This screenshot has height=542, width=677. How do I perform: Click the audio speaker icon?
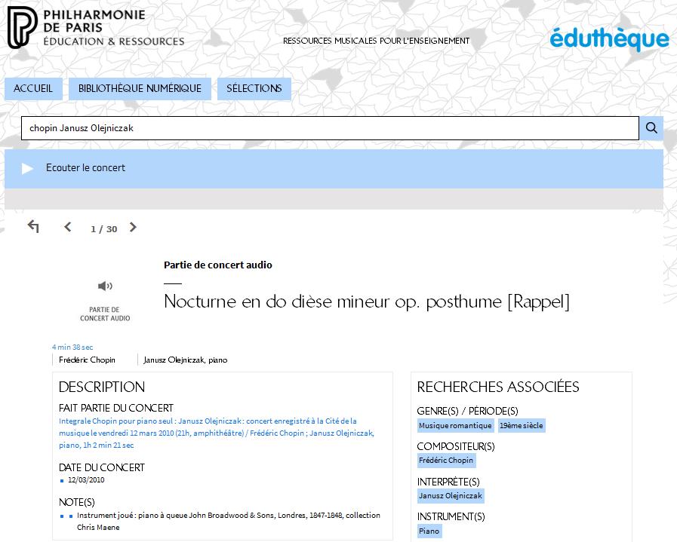click(x=105, y=286)
